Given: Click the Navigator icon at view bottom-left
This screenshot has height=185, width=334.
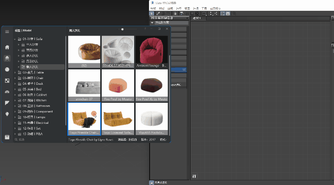Looking at the screenshot, I should (x=194, y=176).
